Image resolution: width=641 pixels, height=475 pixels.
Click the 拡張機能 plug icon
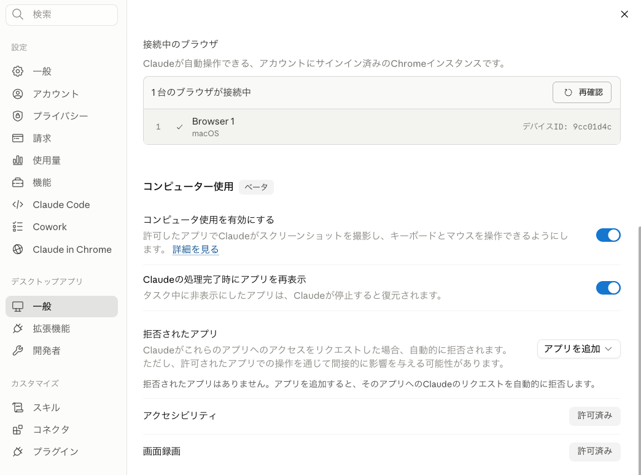pyautogui.click(x=18, y=328)
